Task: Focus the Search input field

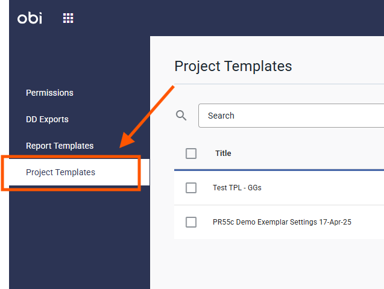Action: (x=289, y=116)
